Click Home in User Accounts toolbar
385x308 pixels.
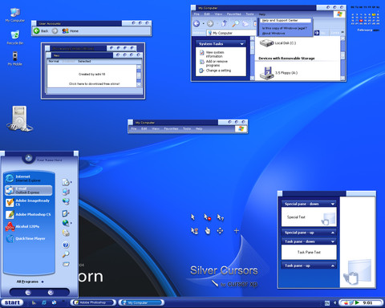click(71, 31)
